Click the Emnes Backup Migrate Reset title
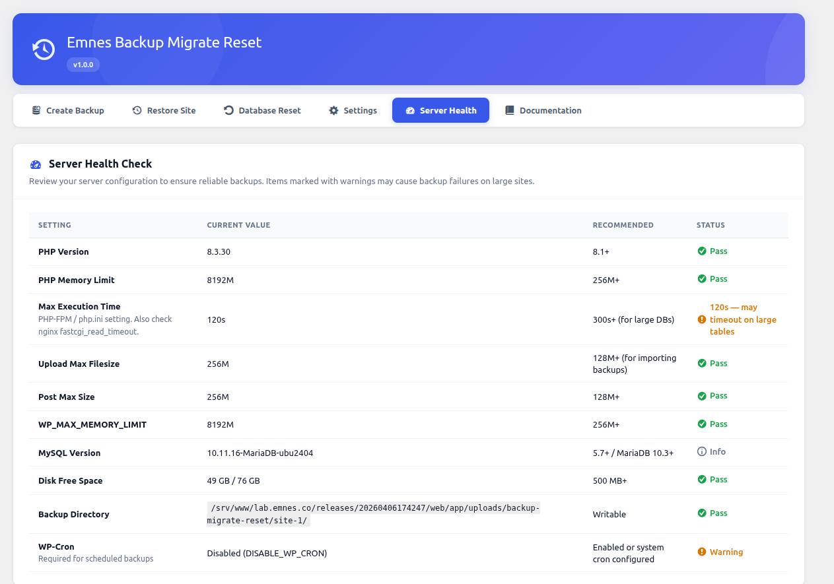 pos(164,42)
